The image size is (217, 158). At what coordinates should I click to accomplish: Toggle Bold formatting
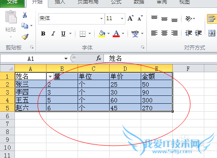click(43, 34)
